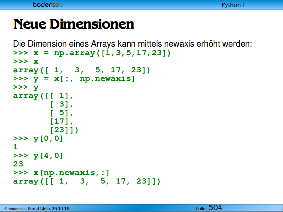Image resolution: width=283 pixels, height=212 pixels.
Task: Click the prompt line '>>> x'
Action: tap(26, 62)
